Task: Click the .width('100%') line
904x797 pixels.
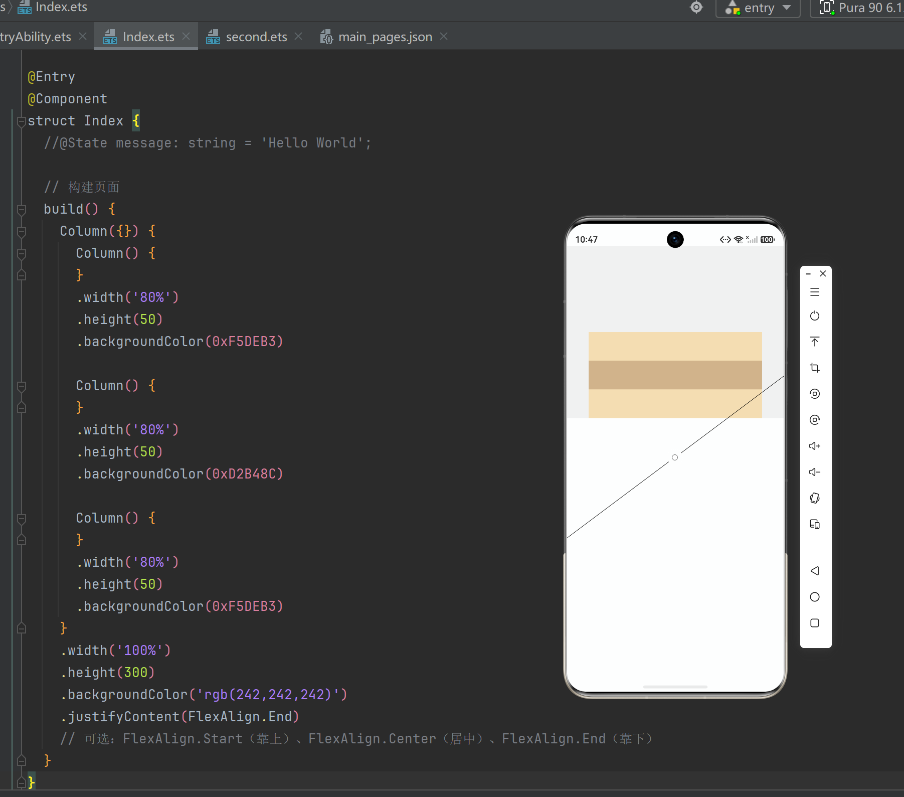Action: [115, 651]
